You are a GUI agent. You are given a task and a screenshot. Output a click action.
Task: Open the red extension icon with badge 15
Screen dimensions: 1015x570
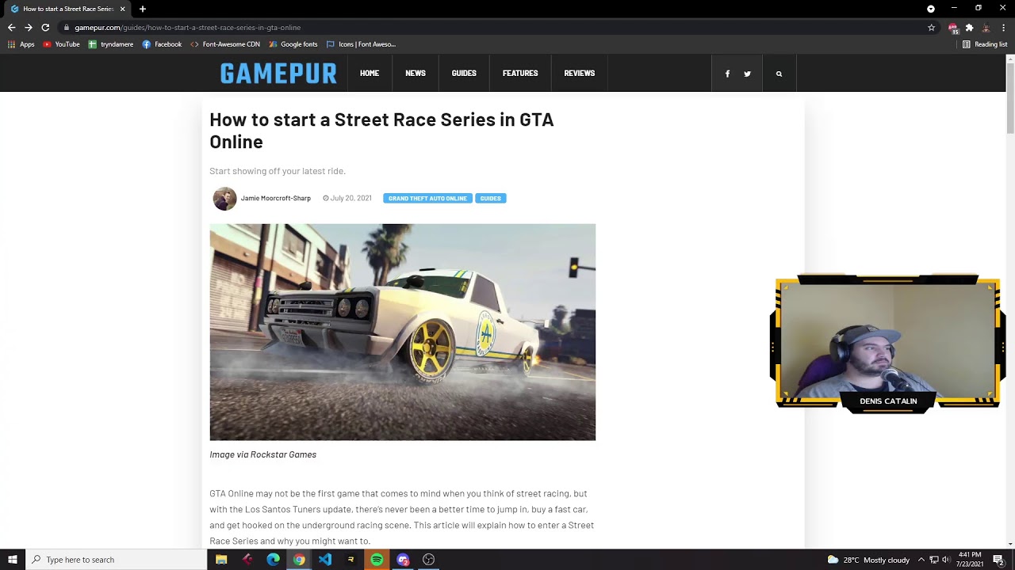[953, 28]
